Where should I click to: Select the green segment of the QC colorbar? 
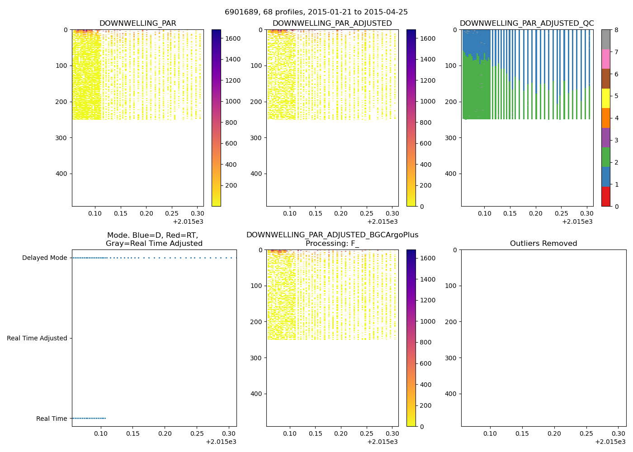coord(606,157)
